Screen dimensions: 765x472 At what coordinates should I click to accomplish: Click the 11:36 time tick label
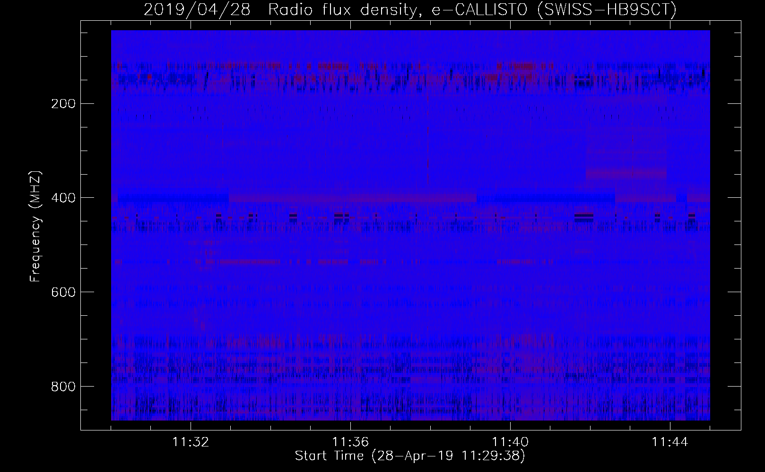tap(350, 442)
